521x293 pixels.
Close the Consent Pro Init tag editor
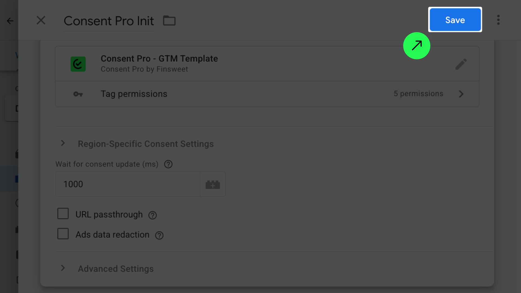point(41,20)
